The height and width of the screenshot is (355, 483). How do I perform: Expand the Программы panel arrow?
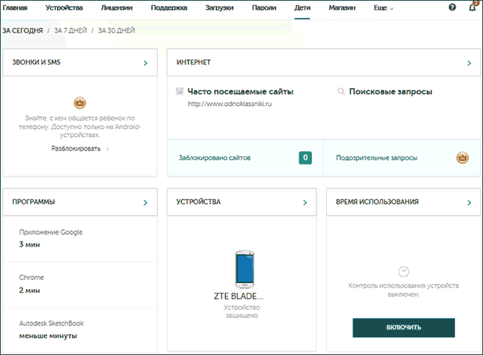tap(145, 202)
